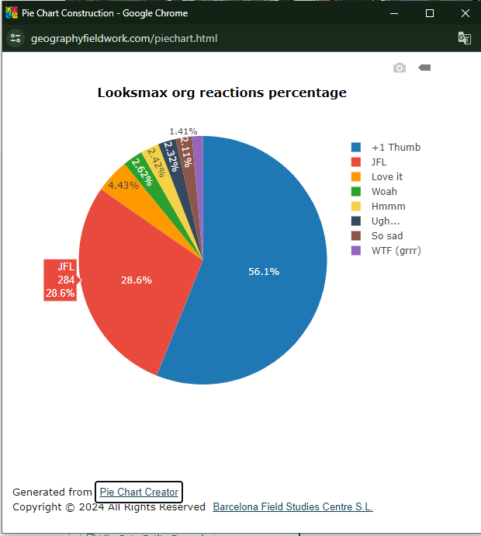Click the JFL 284 hover tooltip label

[x=61, y=280]
